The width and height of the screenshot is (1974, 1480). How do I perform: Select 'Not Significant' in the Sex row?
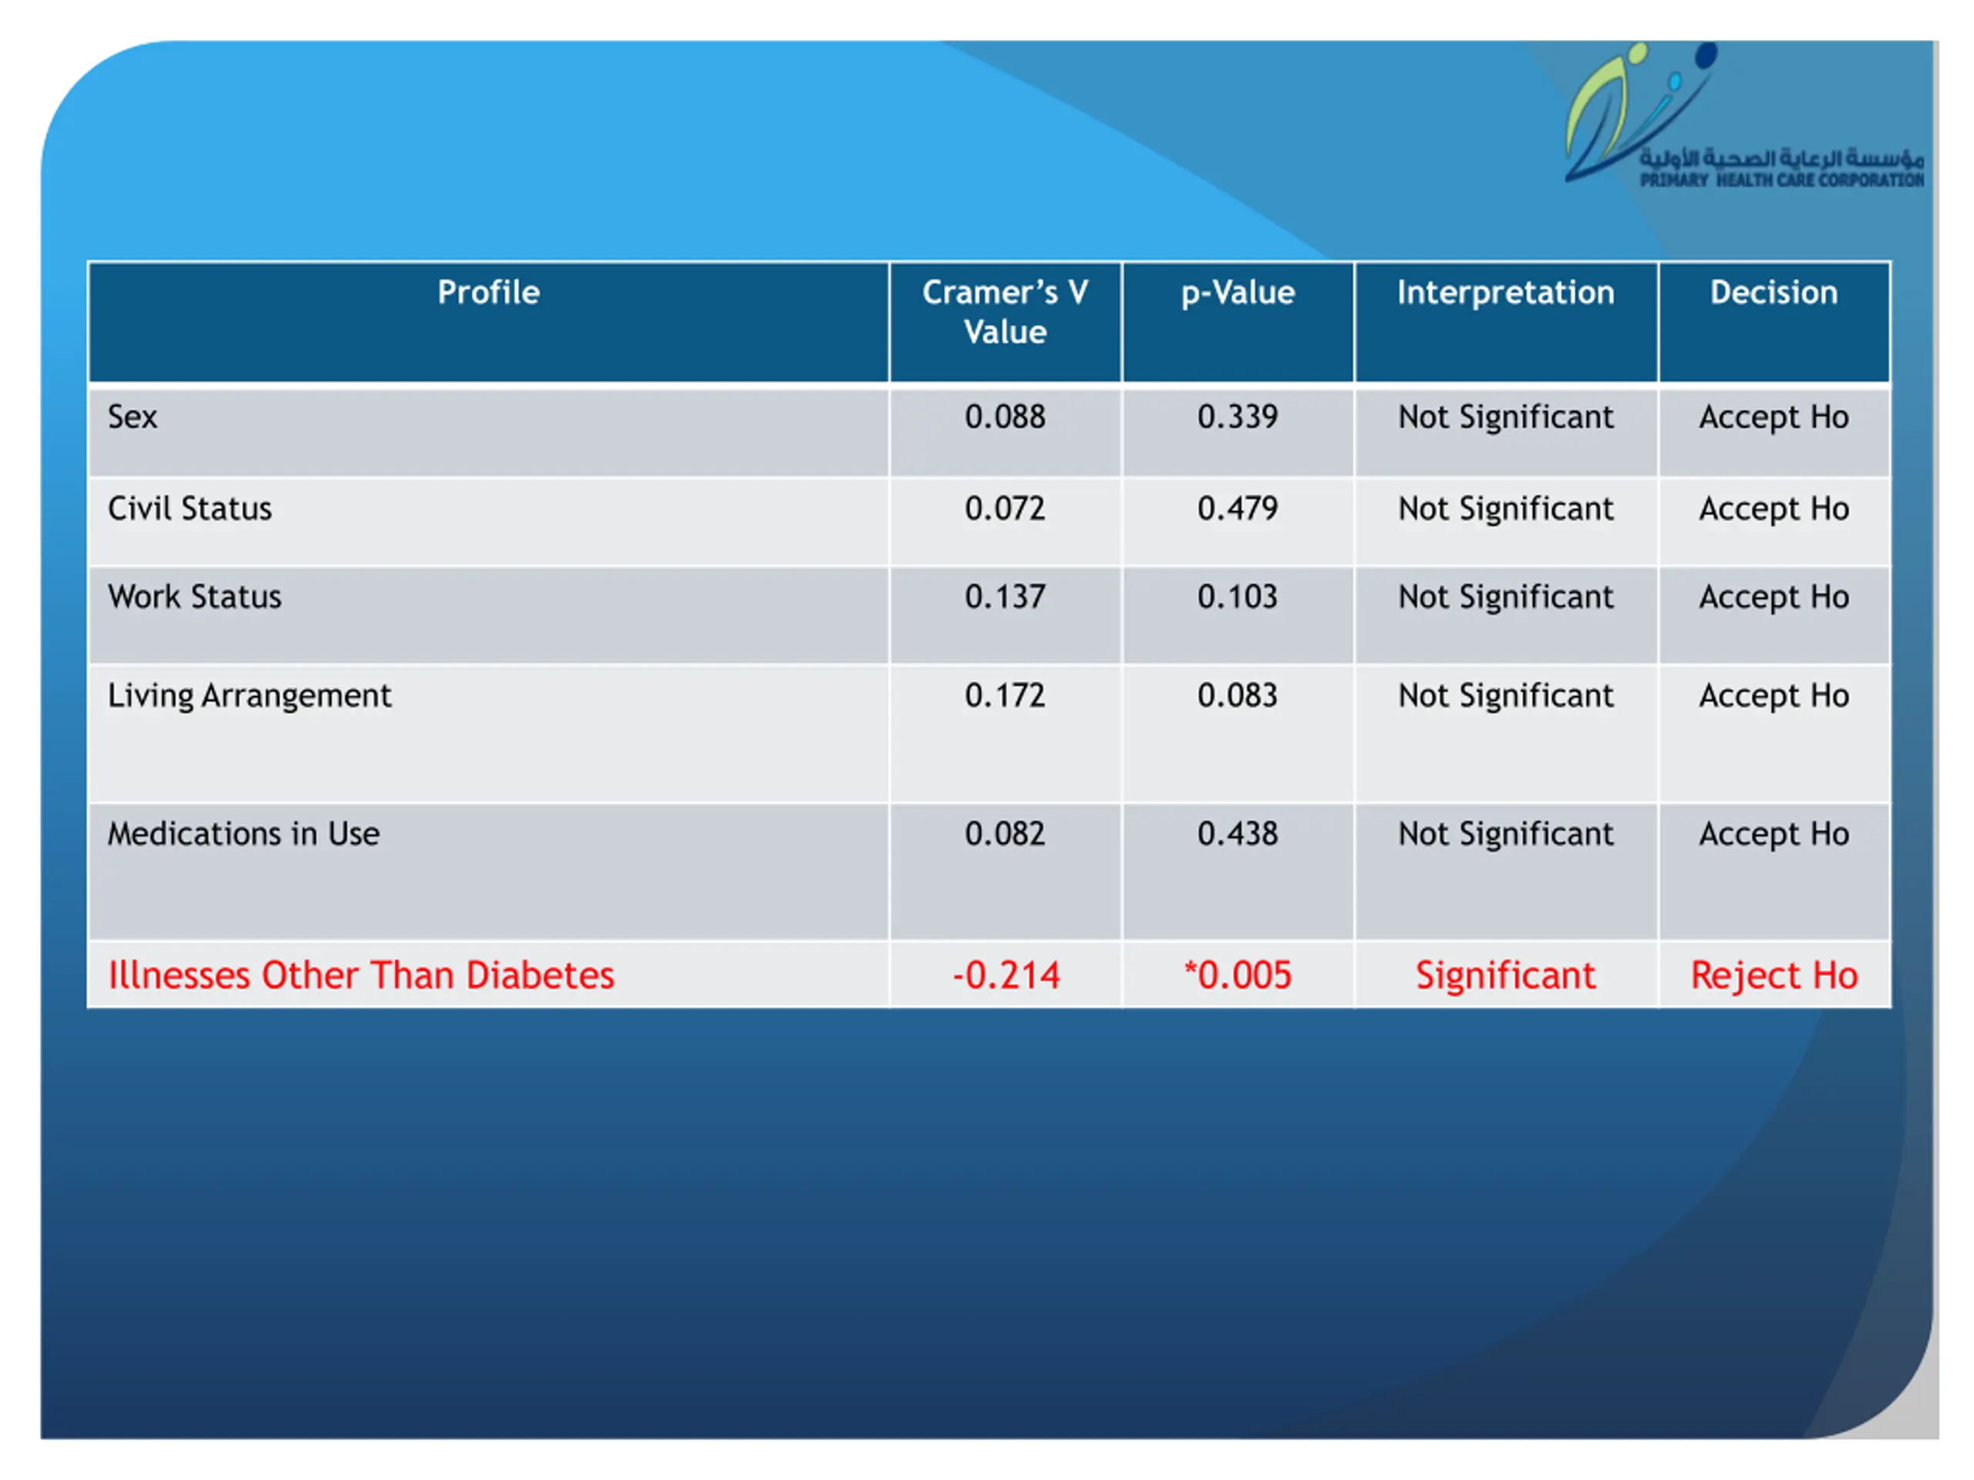point(1505,418)
